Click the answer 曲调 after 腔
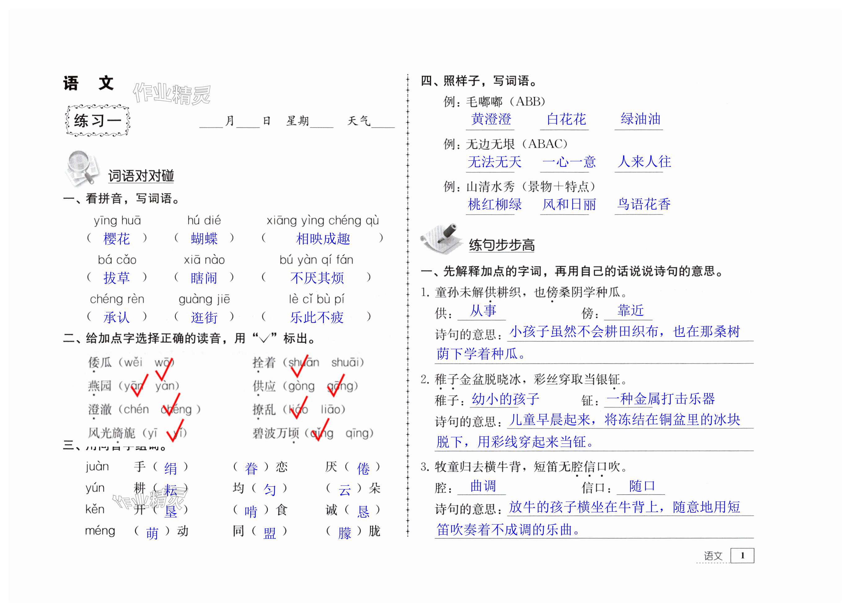 (483, 486)
